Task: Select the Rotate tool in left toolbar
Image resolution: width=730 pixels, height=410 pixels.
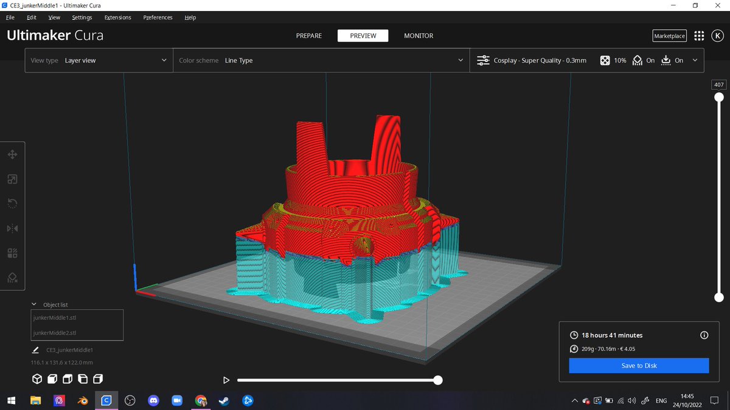Action: [x=12, y=203]
